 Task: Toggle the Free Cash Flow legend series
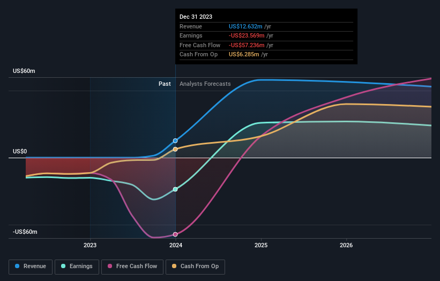pos(132,267)
